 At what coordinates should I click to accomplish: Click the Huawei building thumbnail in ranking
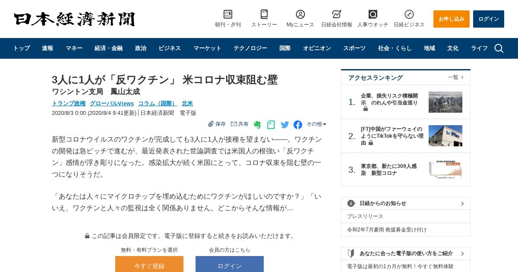pos(445,136)
